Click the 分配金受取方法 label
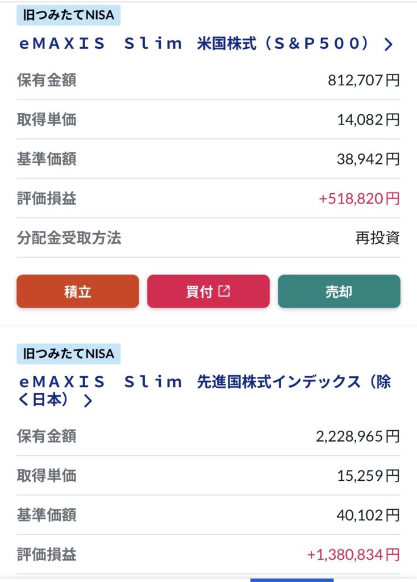417x582 pixels. click(69, 238)
